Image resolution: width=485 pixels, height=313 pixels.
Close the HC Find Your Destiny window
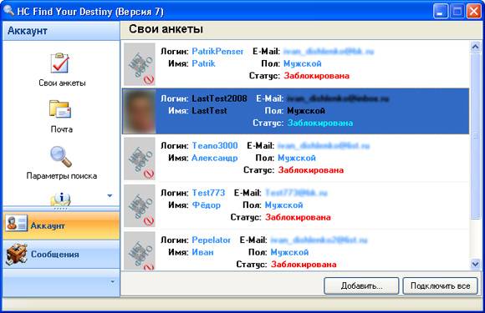click(473, 12)
